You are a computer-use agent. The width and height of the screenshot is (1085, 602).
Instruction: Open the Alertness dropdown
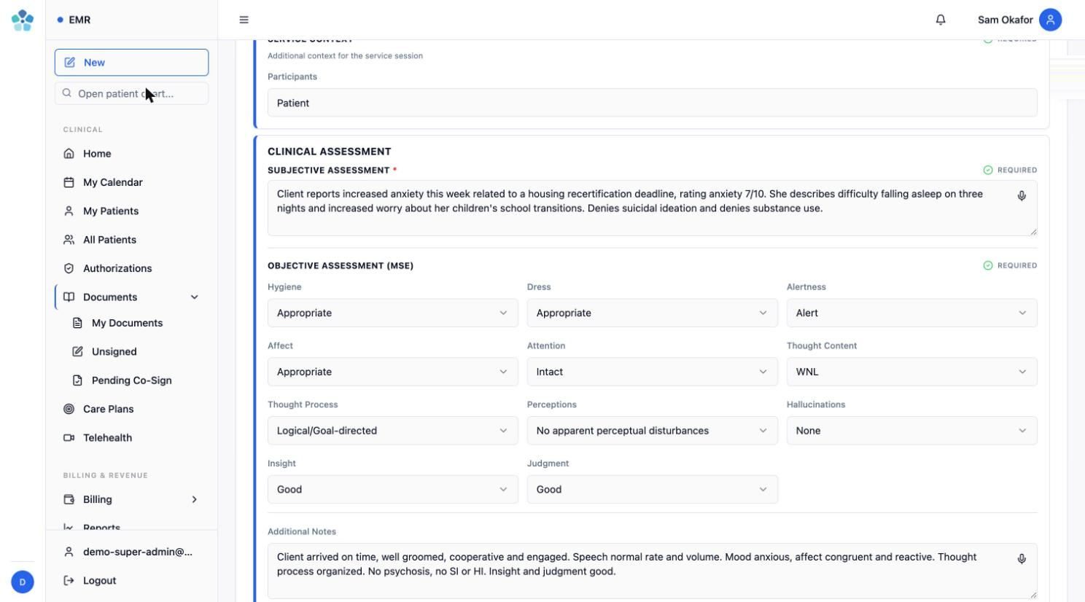(912, 313)
